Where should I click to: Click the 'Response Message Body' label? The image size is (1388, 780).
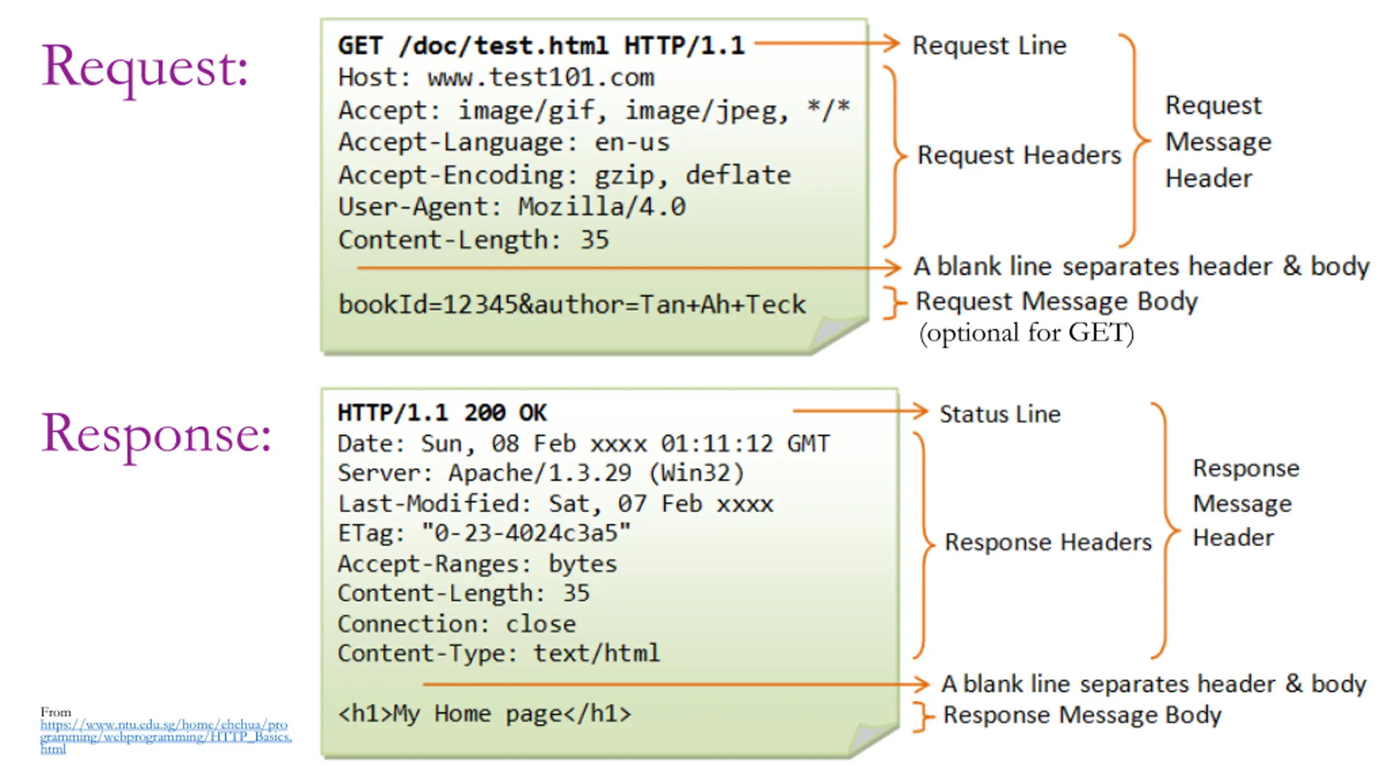[1082, 715]
